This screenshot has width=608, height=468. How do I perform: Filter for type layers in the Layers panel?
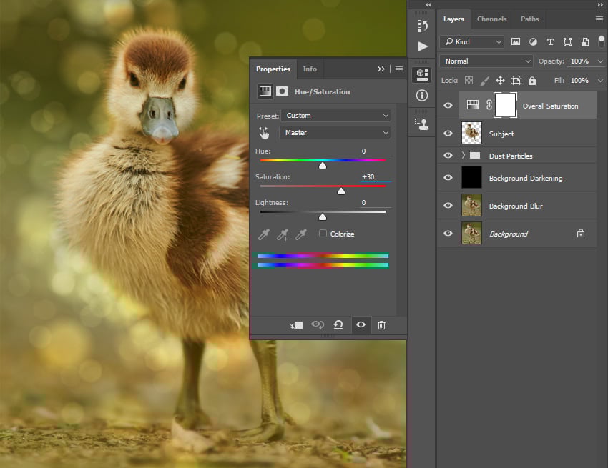click(550, 41)
